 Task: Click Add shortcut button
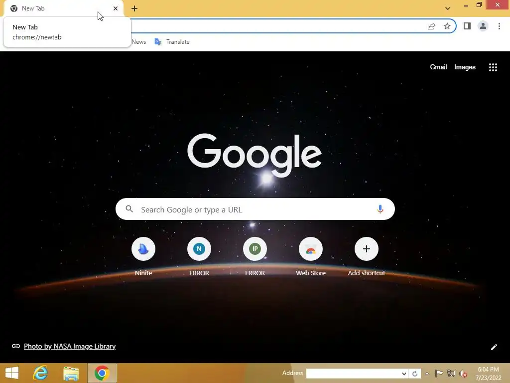coord(367,257)
